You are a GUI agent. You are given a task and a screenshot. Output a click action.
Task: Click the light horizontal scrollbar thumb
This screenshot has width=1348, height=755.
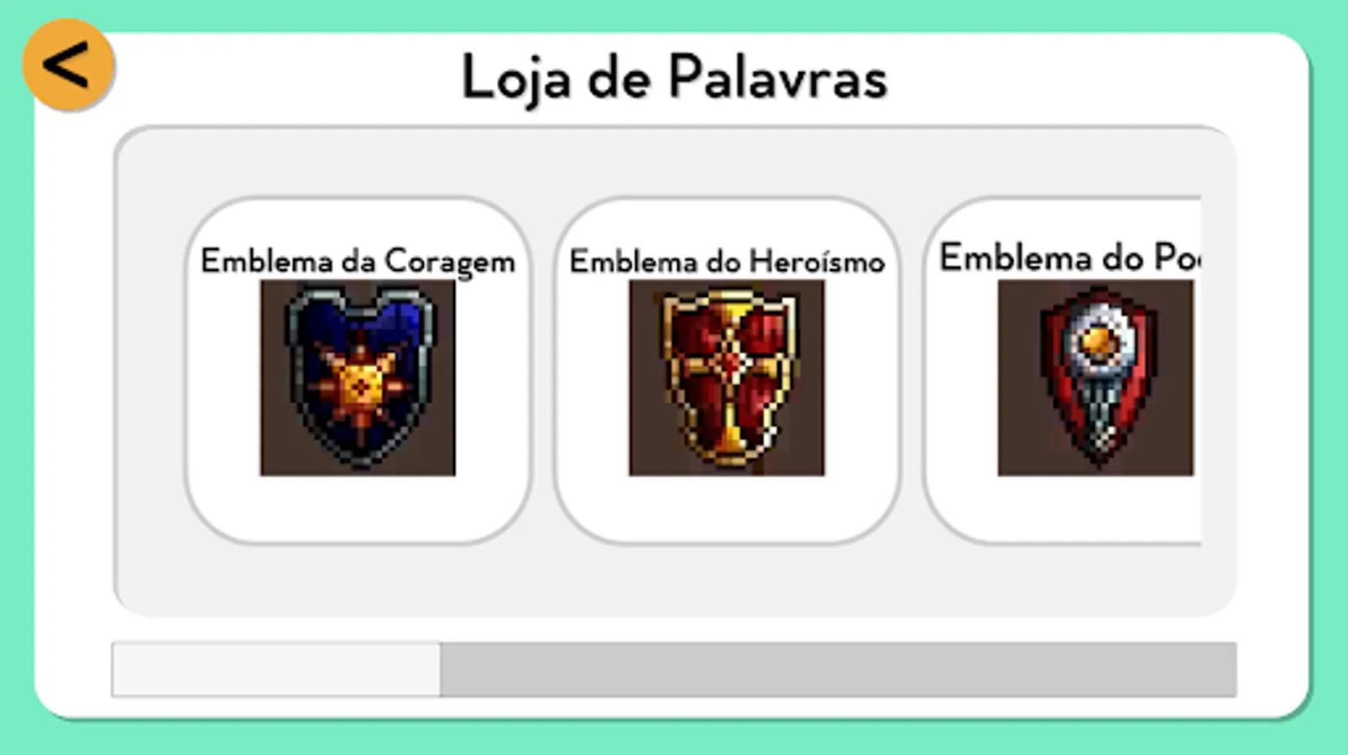tap(276, 669)
